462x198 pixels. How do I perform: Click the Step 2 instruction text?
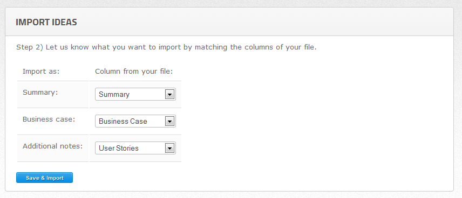[x=166, y=47]
